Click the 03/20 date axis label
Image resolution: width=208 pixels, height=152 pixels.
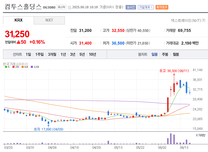[x=8, y=148]
